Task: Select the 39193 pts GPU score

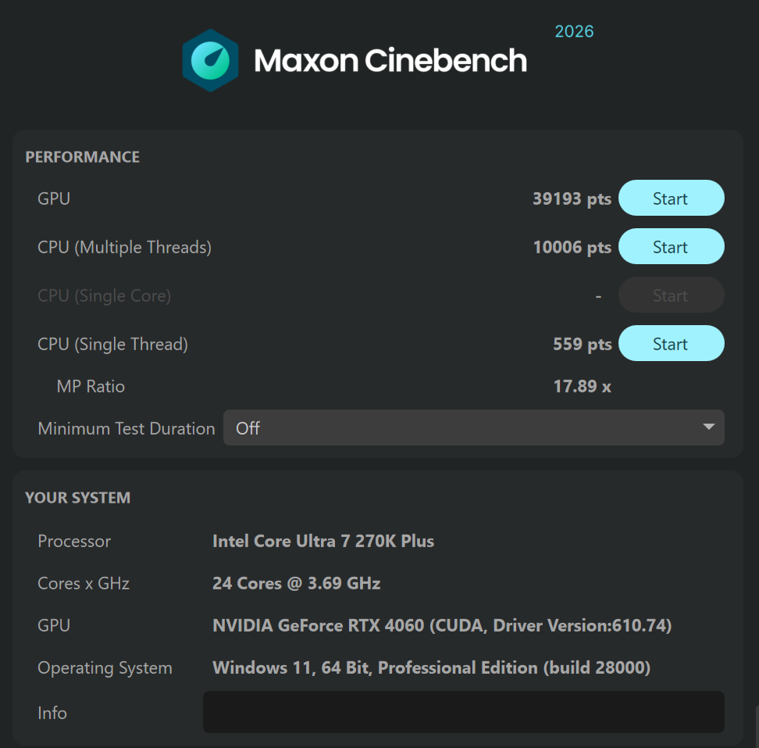Action: click(x=572, y=199)
